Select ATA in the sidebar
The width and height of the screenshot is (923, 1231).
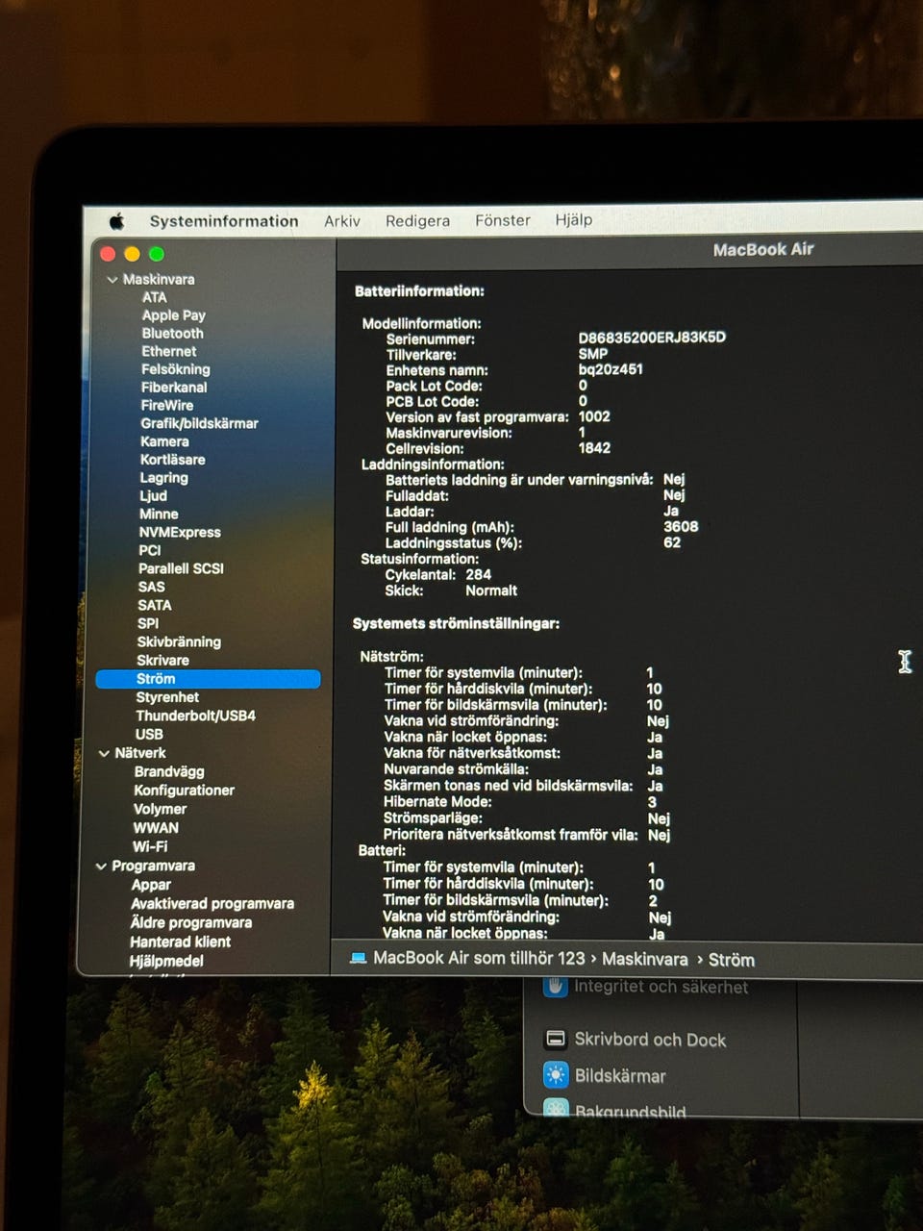coord(154,297)
